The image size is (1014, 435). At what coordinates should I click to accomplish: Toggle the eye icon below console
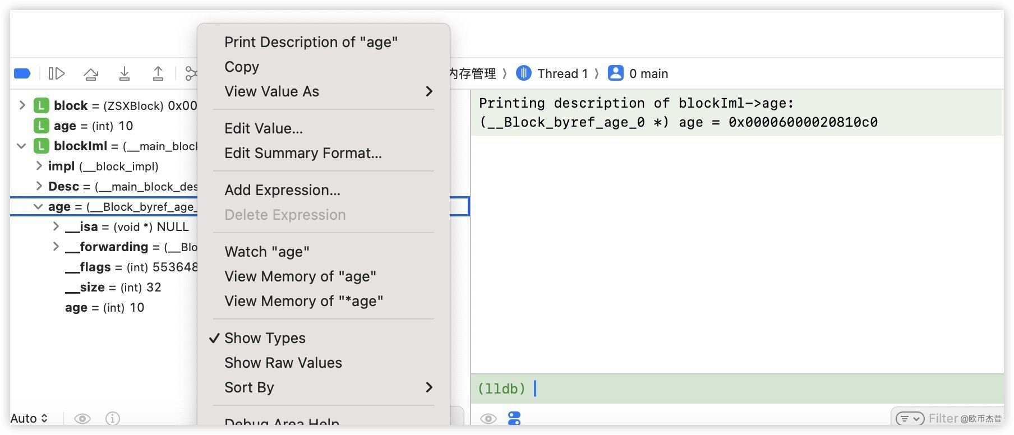pos(488,418)
